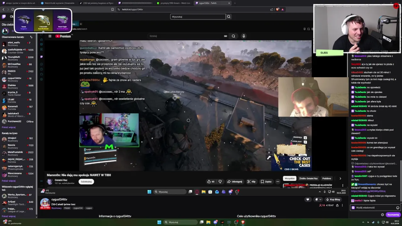
Task: Open the share icon in browser address bar
Action: pyautogui.click(x=272, y=9)
